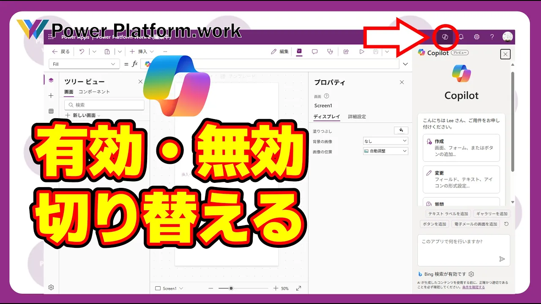This screenshot has width=541, height=304.
Task: Open settings gear at bottom of the left rail
Action: [51, 287]
